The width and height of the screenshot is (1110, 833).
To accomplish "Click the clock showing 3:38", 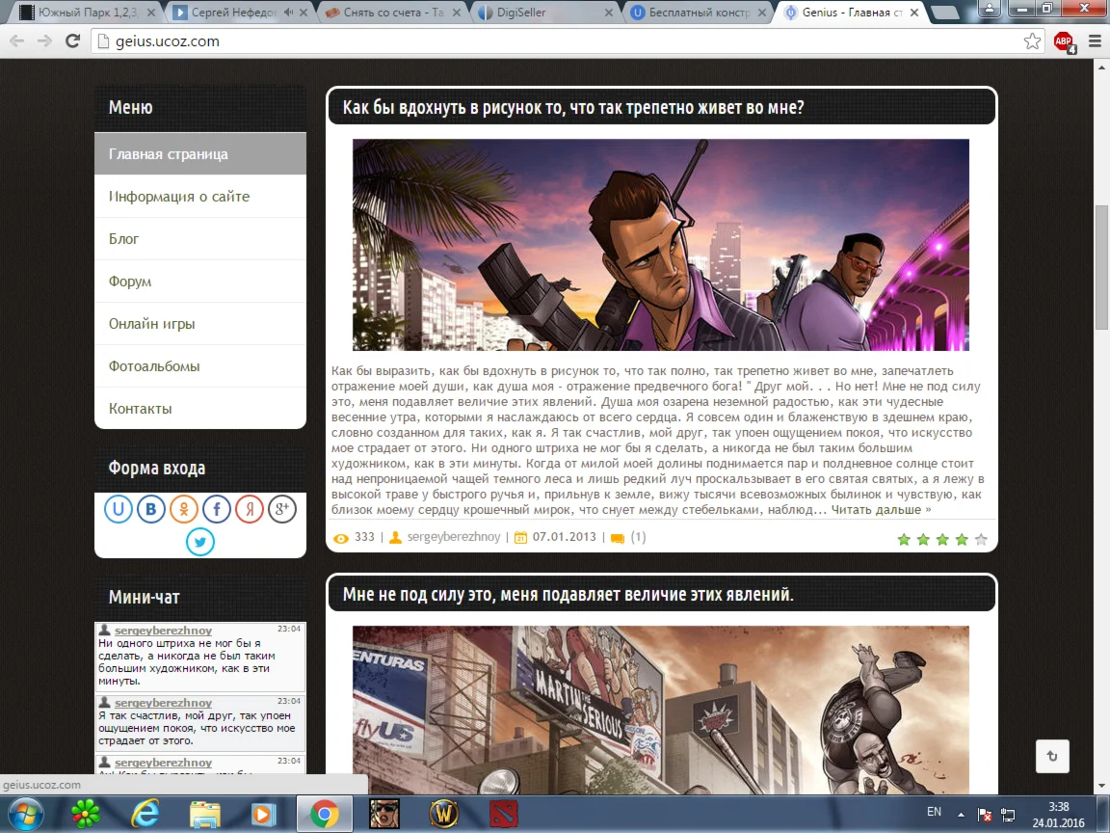I will [x=1058, y=807].
